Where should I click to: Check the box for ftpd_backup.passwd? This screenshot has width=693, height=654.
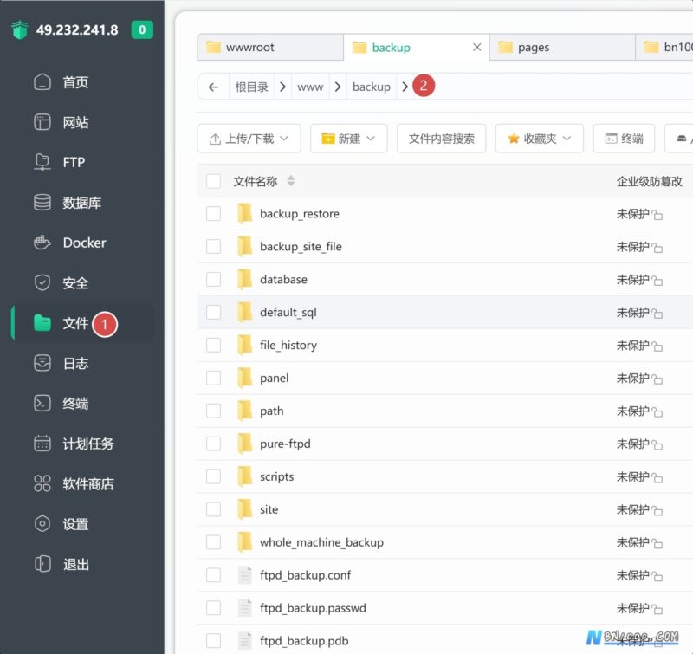(x=213, y=607)
